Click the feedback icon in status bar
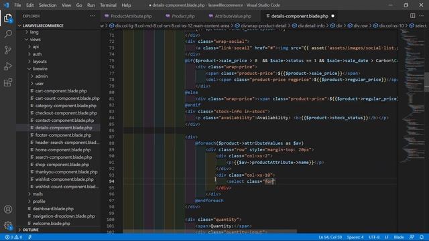This screenshot has height=241, width=429. pyautogui.click(x=412, y=237)
